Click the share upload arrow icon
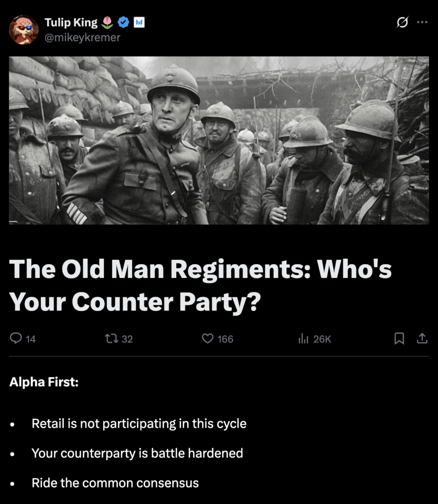 click(422, 339)
